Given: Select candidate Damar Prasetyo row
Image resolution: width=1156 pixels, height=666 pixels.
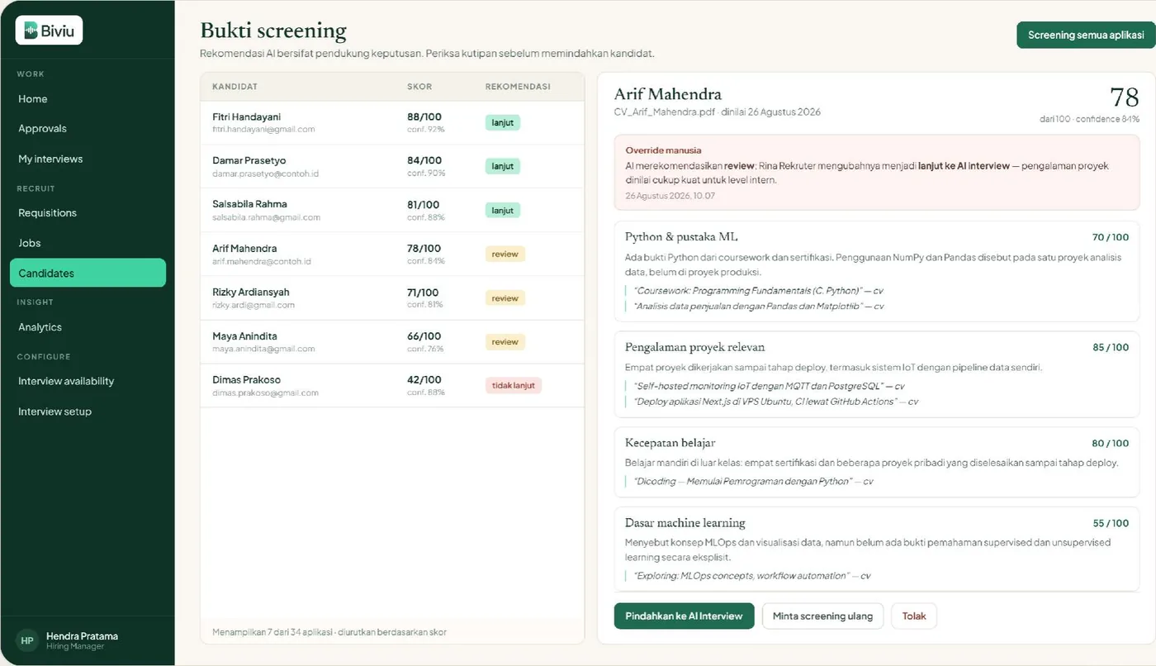Looking at the screenshot, I should 392,167.
